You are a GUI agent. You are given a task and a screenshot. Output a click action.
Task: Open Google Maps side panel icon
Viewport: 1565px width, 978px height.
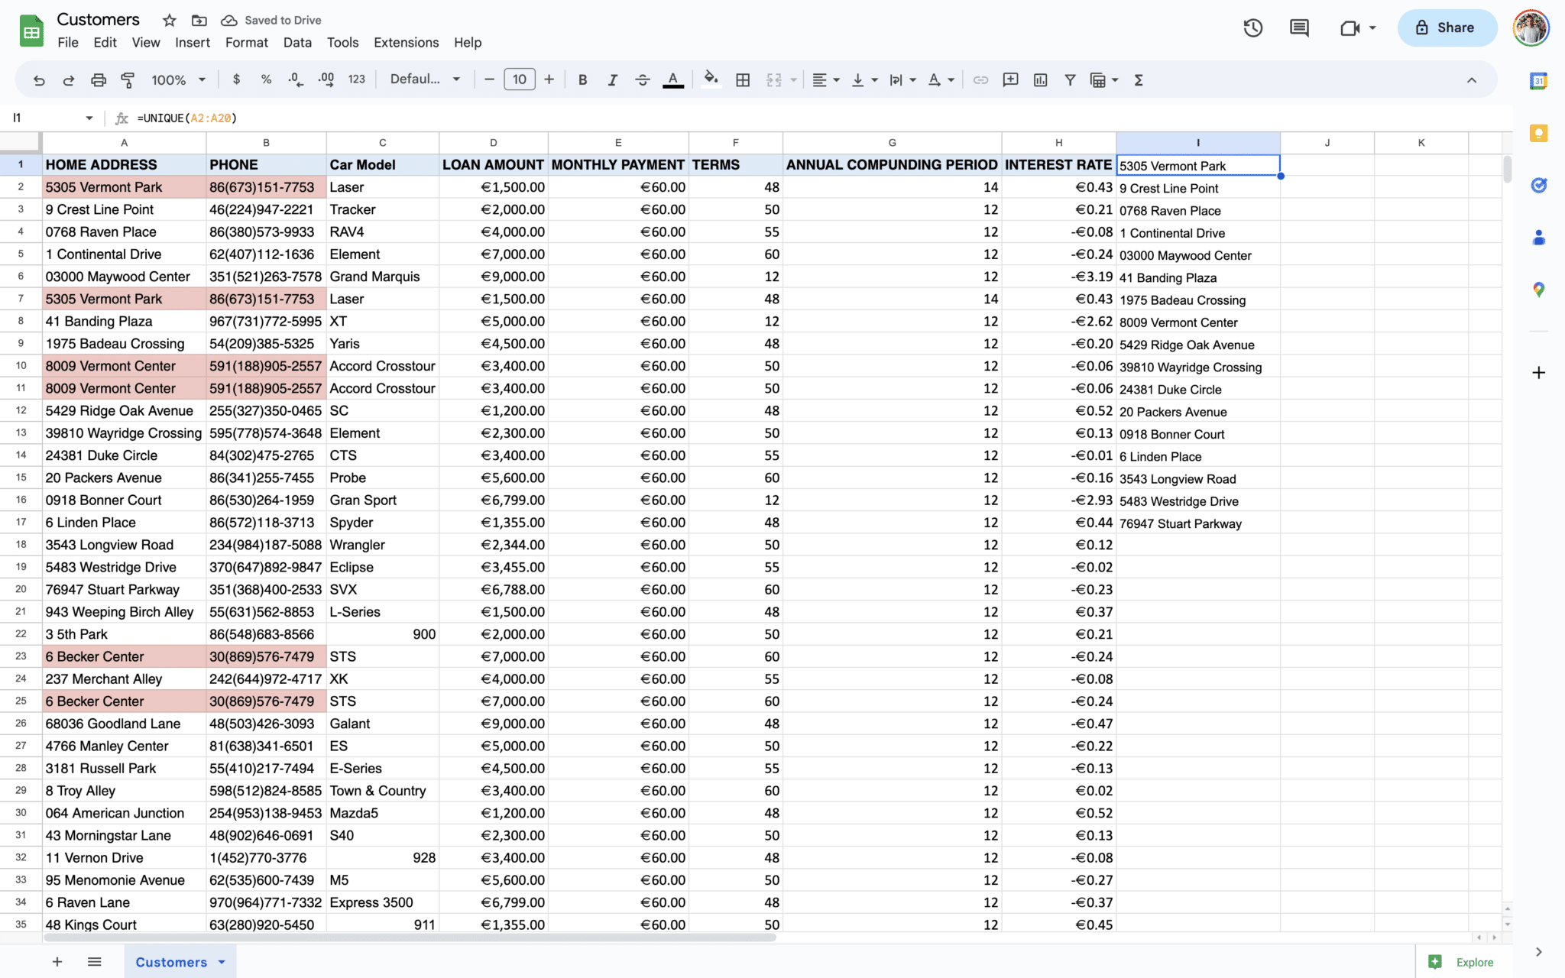(x=1538, y=290)
